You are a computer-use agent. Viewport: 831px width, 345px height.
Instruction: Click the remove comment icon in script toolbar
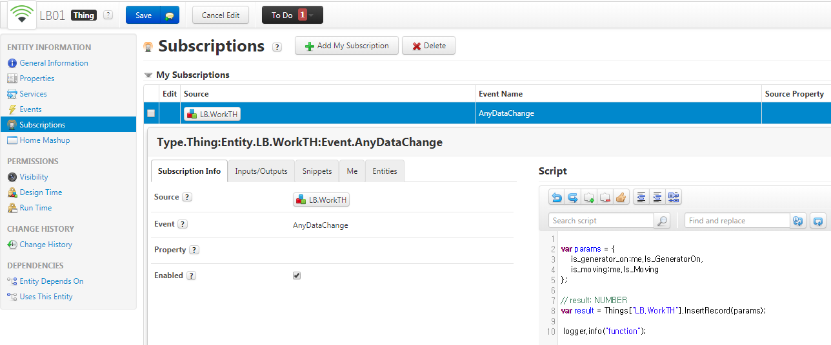coord(605,198)
